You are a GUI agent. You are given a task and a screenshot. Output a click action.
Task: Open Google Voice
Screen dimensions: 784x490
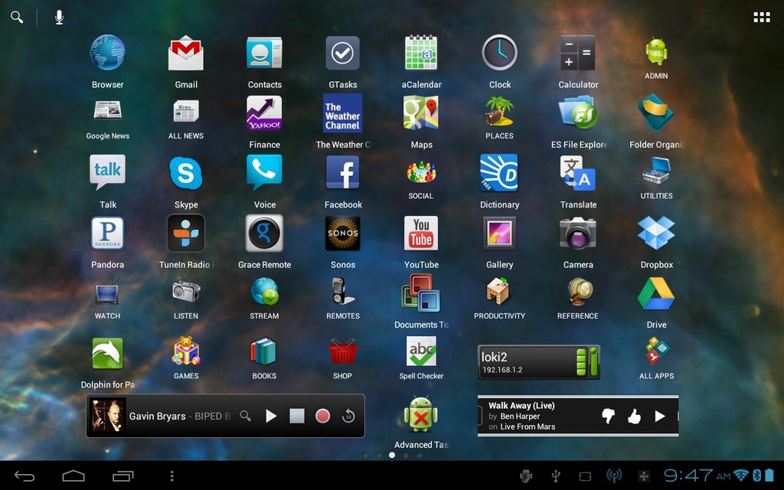pos(264,172)
